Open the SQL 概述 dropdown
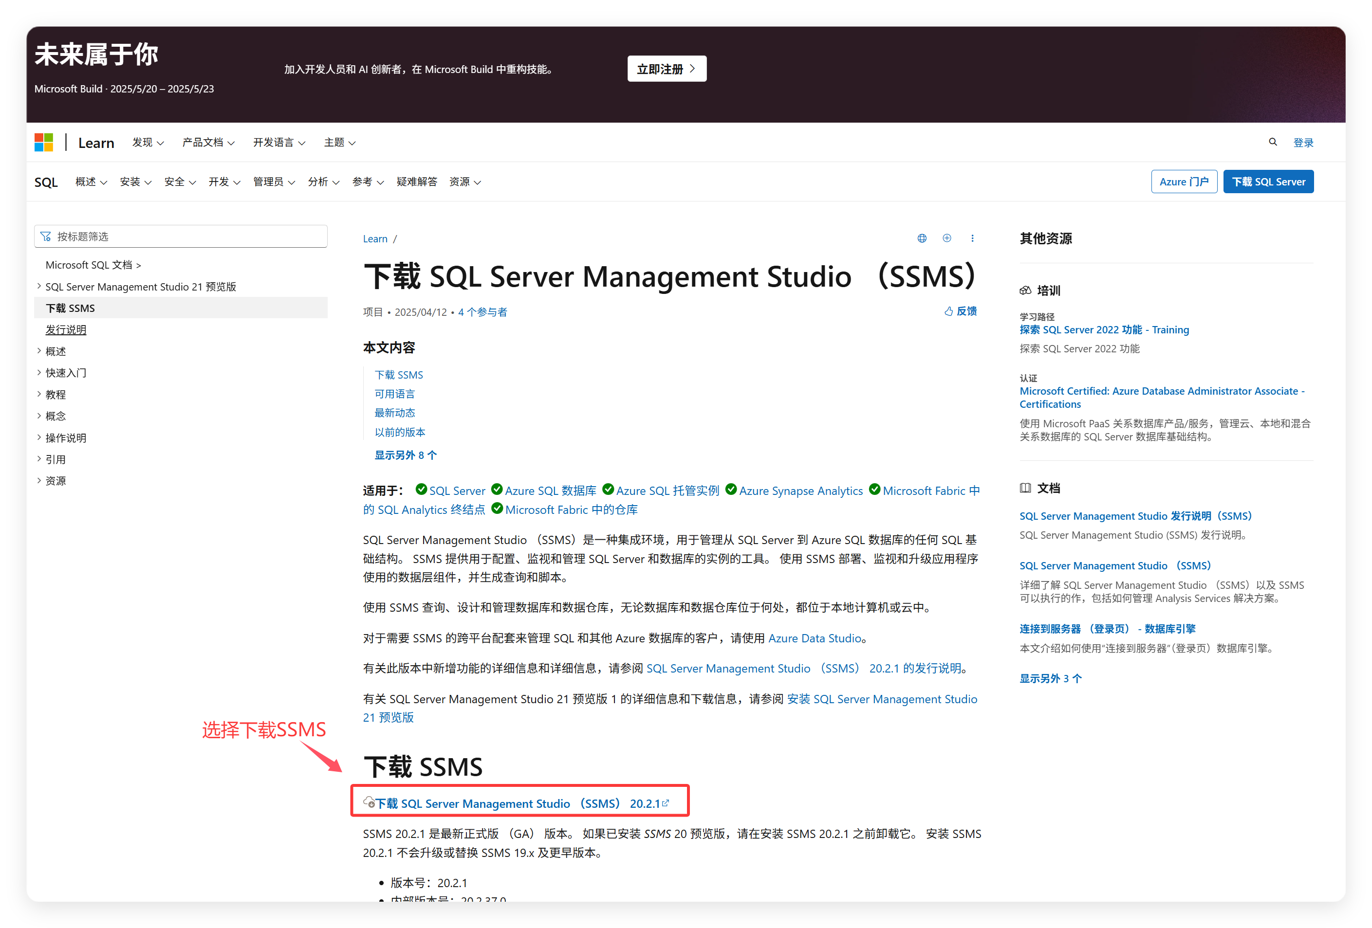The image size is (1372, 928). coord(91,182)
